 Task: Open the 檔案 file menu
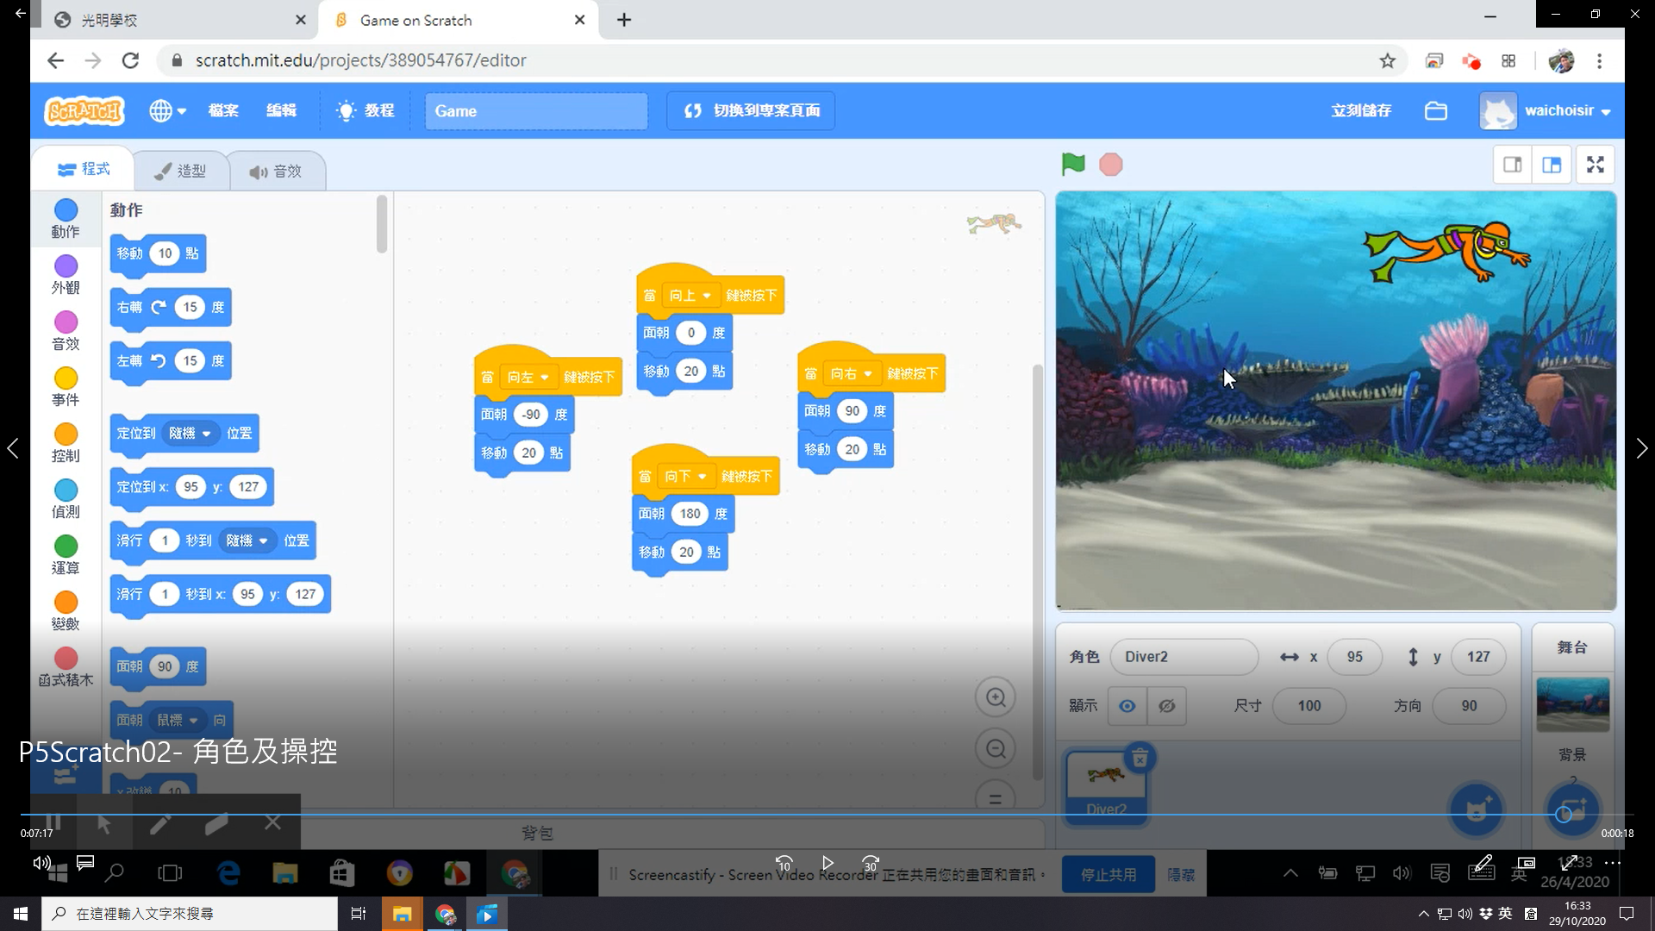tap(223, 110)
